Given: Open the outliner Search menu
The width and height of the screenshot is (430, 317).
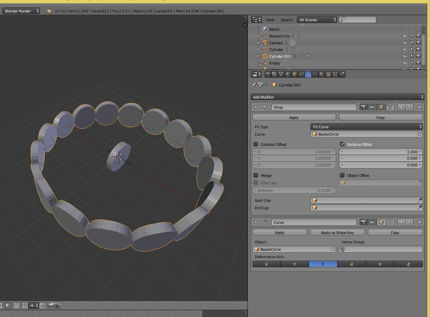Looking at the screenshot, I should [x=287, y=20].
